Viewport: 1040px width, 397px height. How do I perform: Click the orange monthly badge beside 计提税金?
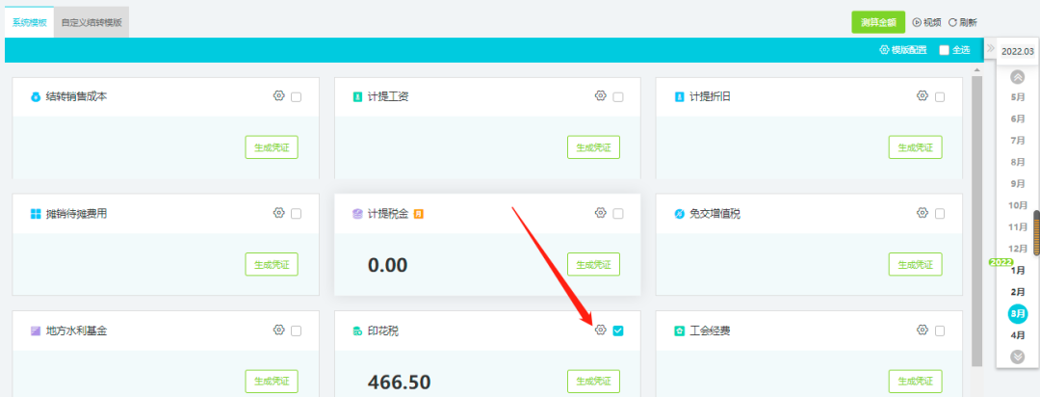coord(419,214)
